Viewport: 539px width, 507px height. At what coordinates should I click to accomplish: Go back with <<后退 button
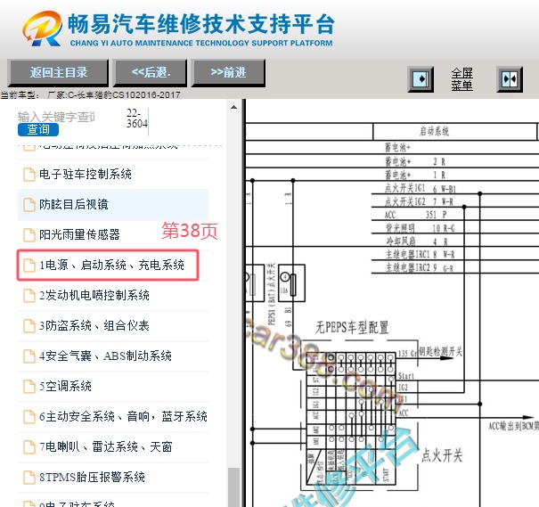coord(151,72)
